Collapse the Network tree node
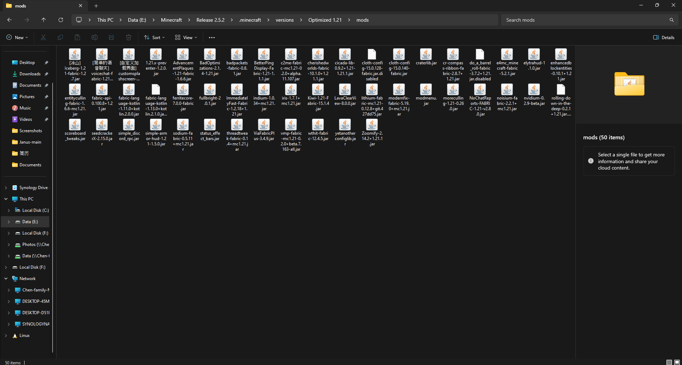 6,279
